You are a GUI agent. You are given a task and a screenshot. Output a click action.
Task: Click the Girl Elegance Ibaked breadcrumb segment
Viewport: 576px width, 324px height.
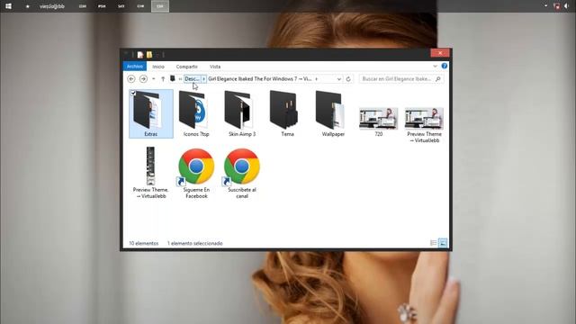pyautogui.click(x=260, y=79)
